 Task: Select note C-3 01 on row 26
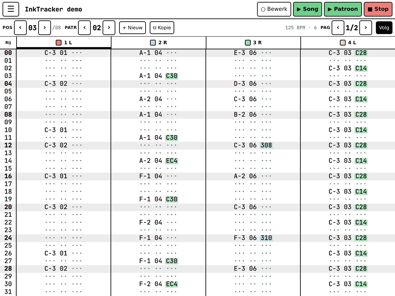coord(56,253)
